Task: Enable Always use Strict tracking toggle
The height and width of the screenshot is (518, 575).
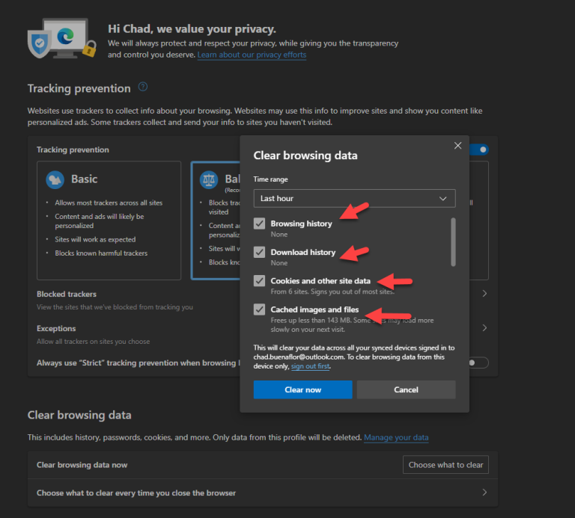Action: pos(478,363)
